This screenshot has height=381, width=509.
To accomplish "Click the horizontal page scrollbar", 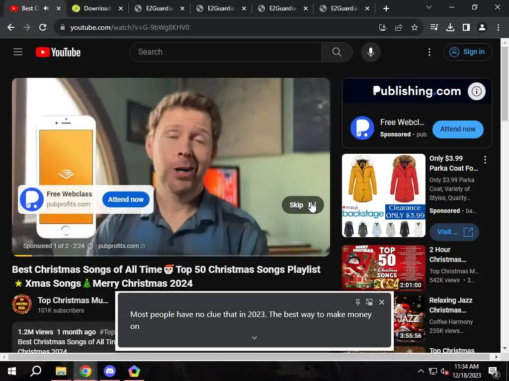I will coord(250,357).
